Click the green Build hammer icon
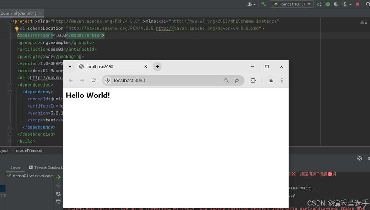The height and width of the screenshot is (210, 370). click(263, 4)
